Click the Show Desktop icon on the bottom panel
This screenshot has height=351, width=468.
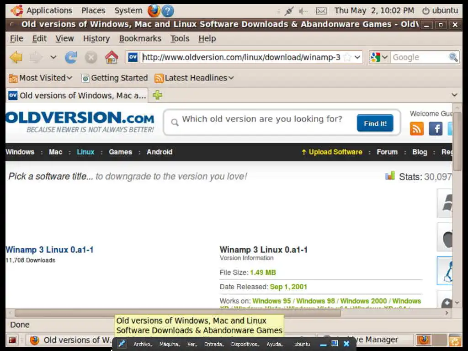pos(12,340)
